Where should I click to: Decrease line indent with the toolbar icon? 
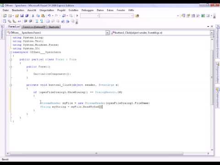(26, 21)
